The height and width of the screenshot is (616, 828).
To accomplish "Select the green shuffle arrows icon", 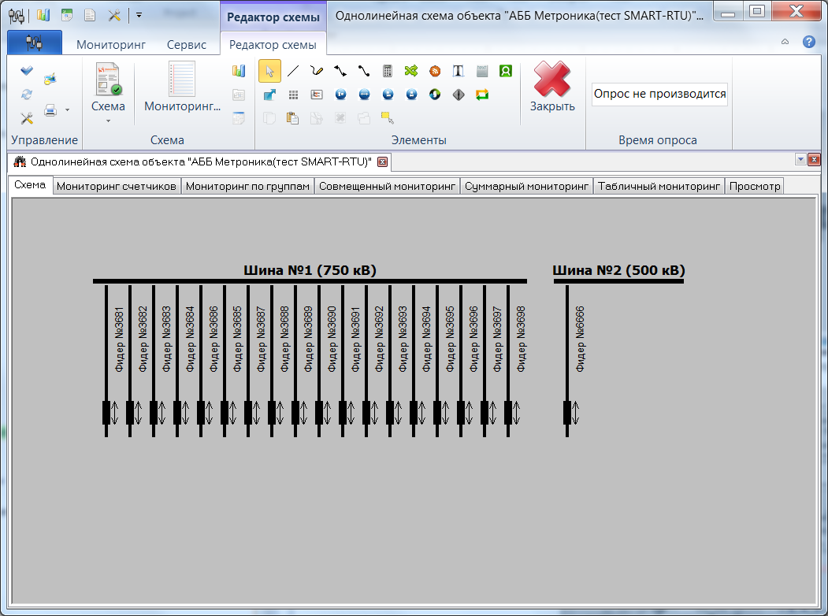I will pyautogui.click(x=410, y=71).
